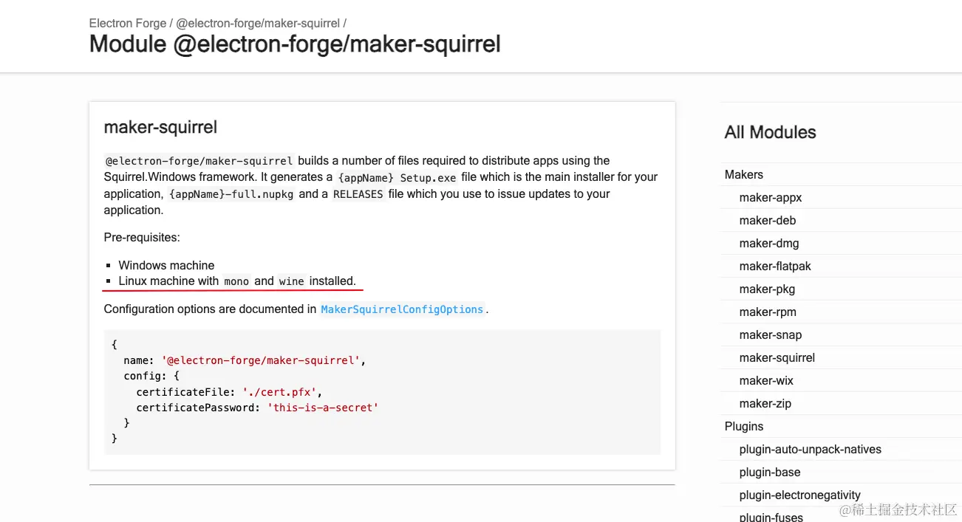This screenshot has width=962, height=522.
Task: Open MakerSquirrelConfigOptions documentation link
Action: tap(402, 310)
